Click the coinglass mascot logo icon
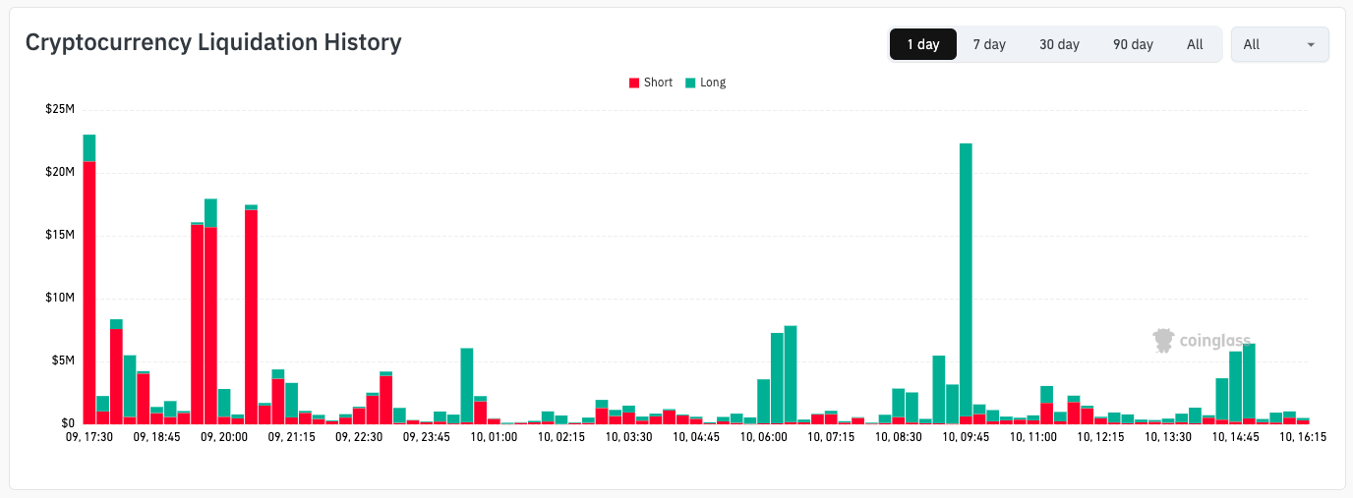This screenshot has width=1353, height=498. pos(1164,341)
